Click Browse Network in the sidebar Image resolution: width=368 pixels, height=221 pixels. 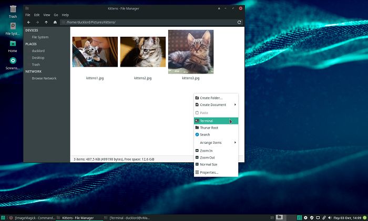point(44,78)
